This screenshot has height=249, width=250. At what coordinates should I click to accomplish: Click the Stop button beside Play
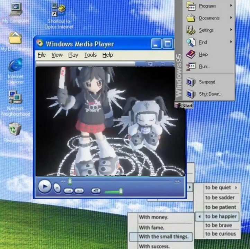tap(57, 188)
